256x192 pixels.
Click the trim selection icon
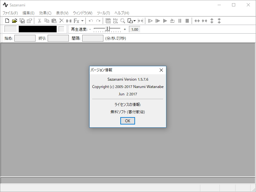click(x=69, y=21)
